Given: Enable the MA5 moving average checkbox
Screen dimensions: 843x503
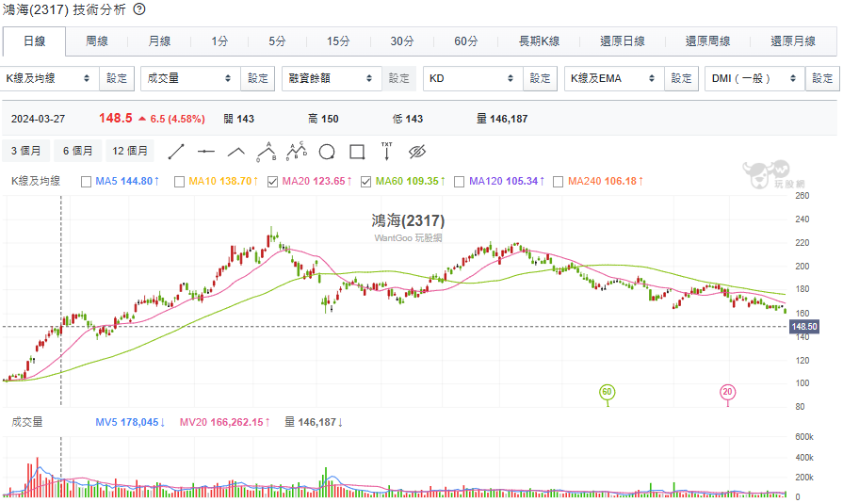Looking at the screenshot, I should pyautogui.click(x=87, y=181).
